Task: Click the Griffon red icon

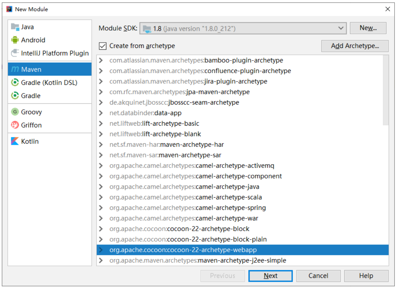Action: tap(15, 125)
